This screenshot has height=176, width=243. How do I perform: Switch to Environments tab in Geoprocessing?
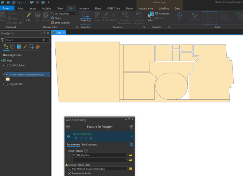coord(90,145)
